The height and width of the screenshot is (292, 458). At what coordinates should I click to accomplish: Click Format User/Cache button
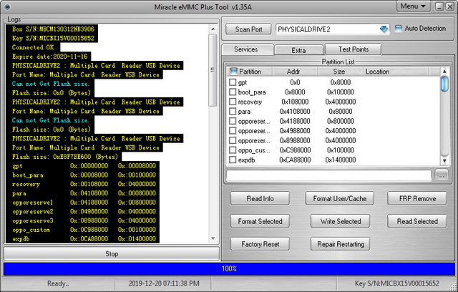[x=340, y=198]
